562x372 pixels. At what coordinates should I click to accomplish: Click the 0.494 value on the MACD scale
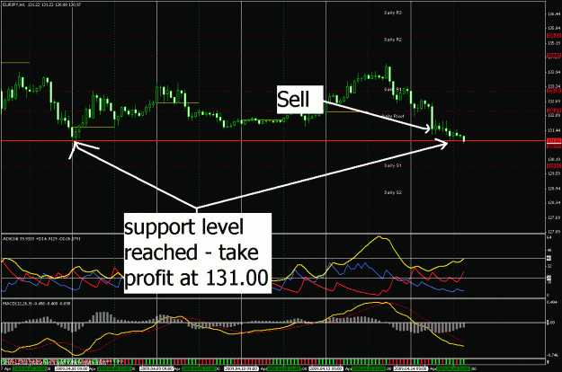click(552, 303)
